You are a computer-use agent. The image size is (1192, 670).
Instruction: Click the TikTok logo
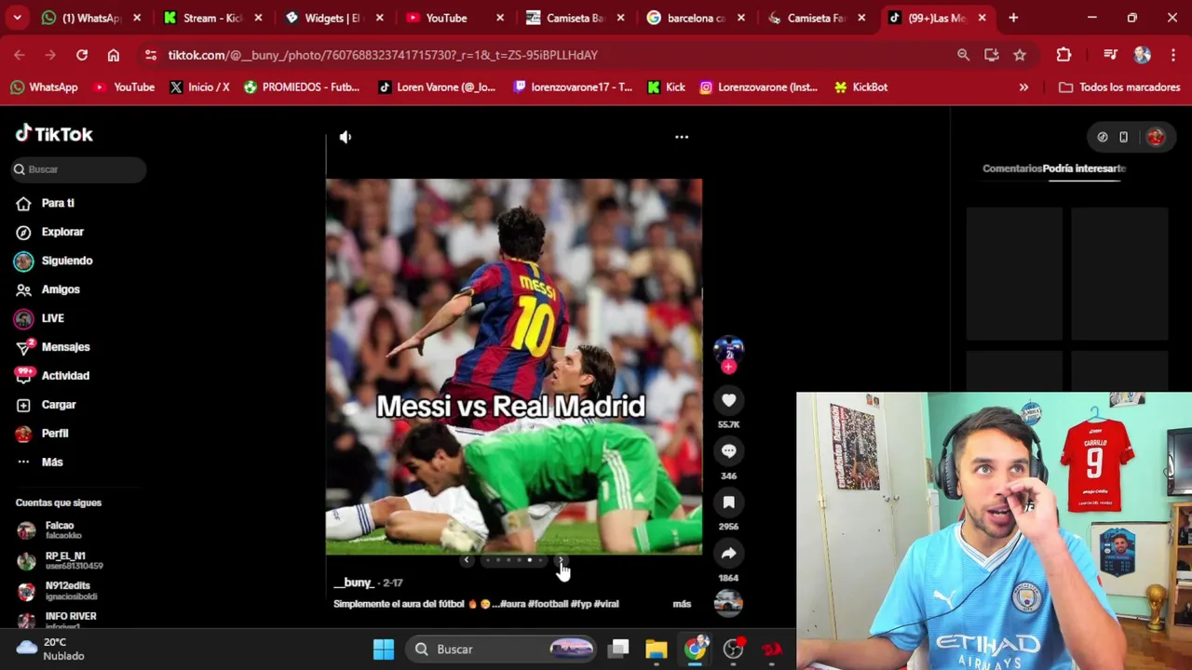(x=54, y=134)
